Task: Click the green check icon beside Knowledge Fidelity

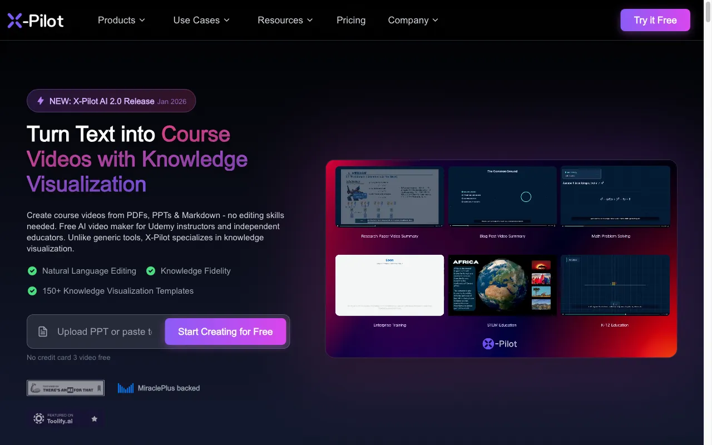Action: [x=151, y=271]
